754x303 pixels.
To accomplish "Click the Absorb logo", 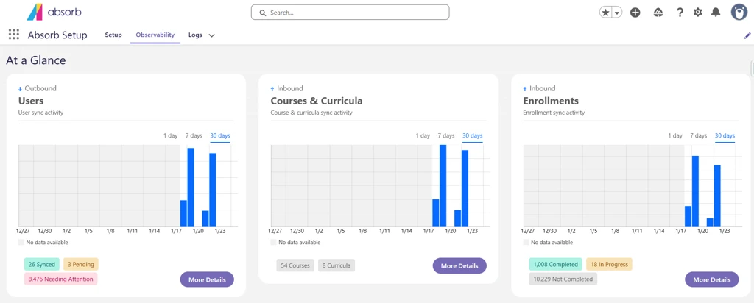I will 54,13.
